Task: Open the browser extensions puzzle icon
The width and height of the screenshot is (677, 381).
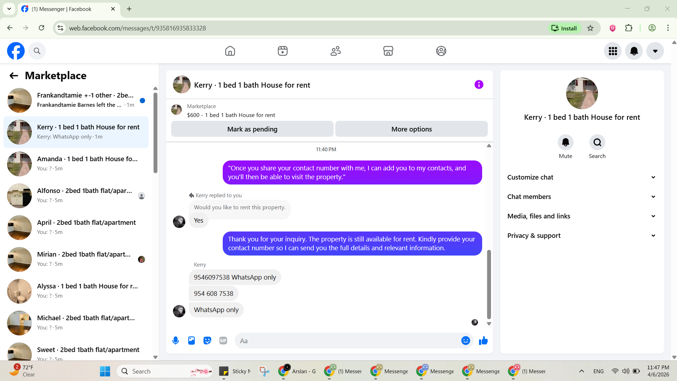Action: coord(629,28)
